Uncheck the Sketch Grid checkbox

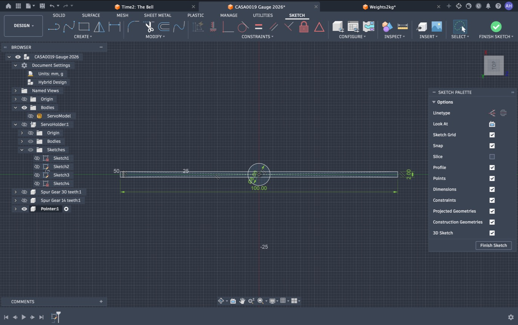tap(492, 135)
